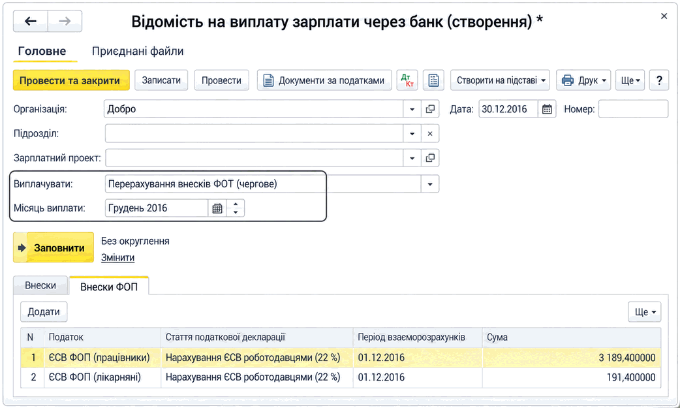Click the 01.12.2016 period cell in row 2
Image resolution: width=680 pixels, height=408 pixels.
418,377
